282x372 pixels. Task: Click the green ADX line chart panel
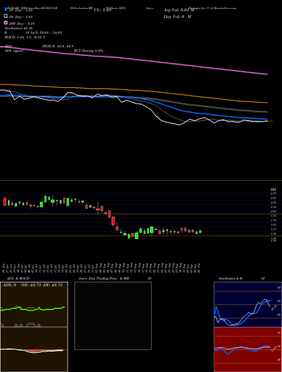click(34, 304)
